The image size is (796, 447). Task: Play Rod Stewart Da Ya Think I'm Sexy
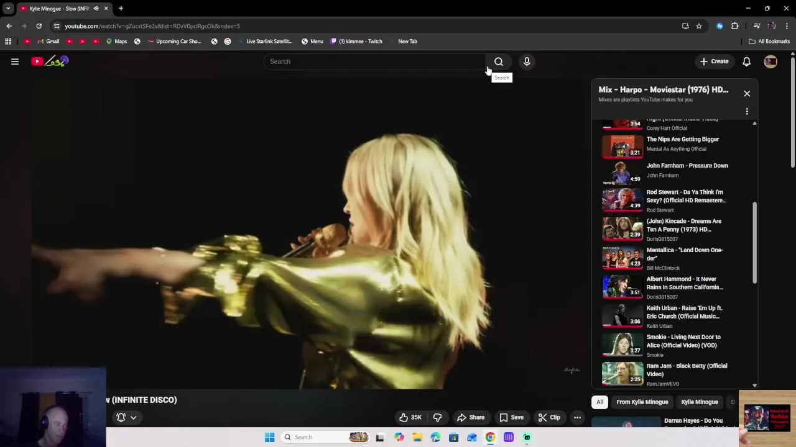click(687, 196)
